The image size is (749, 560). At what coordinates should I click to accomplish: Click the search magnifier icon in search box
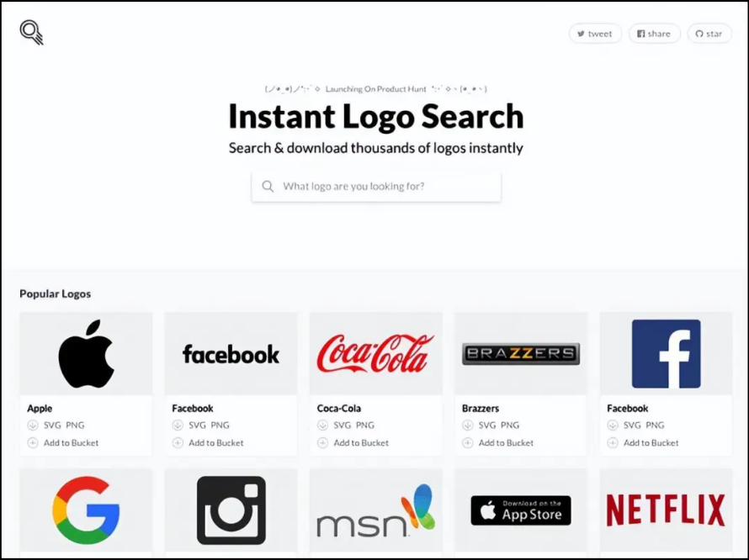(x=268, y=186)
